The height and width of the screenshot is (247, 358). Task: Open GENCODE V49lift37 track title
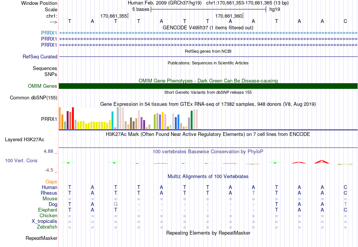click(x=208, y=27)
